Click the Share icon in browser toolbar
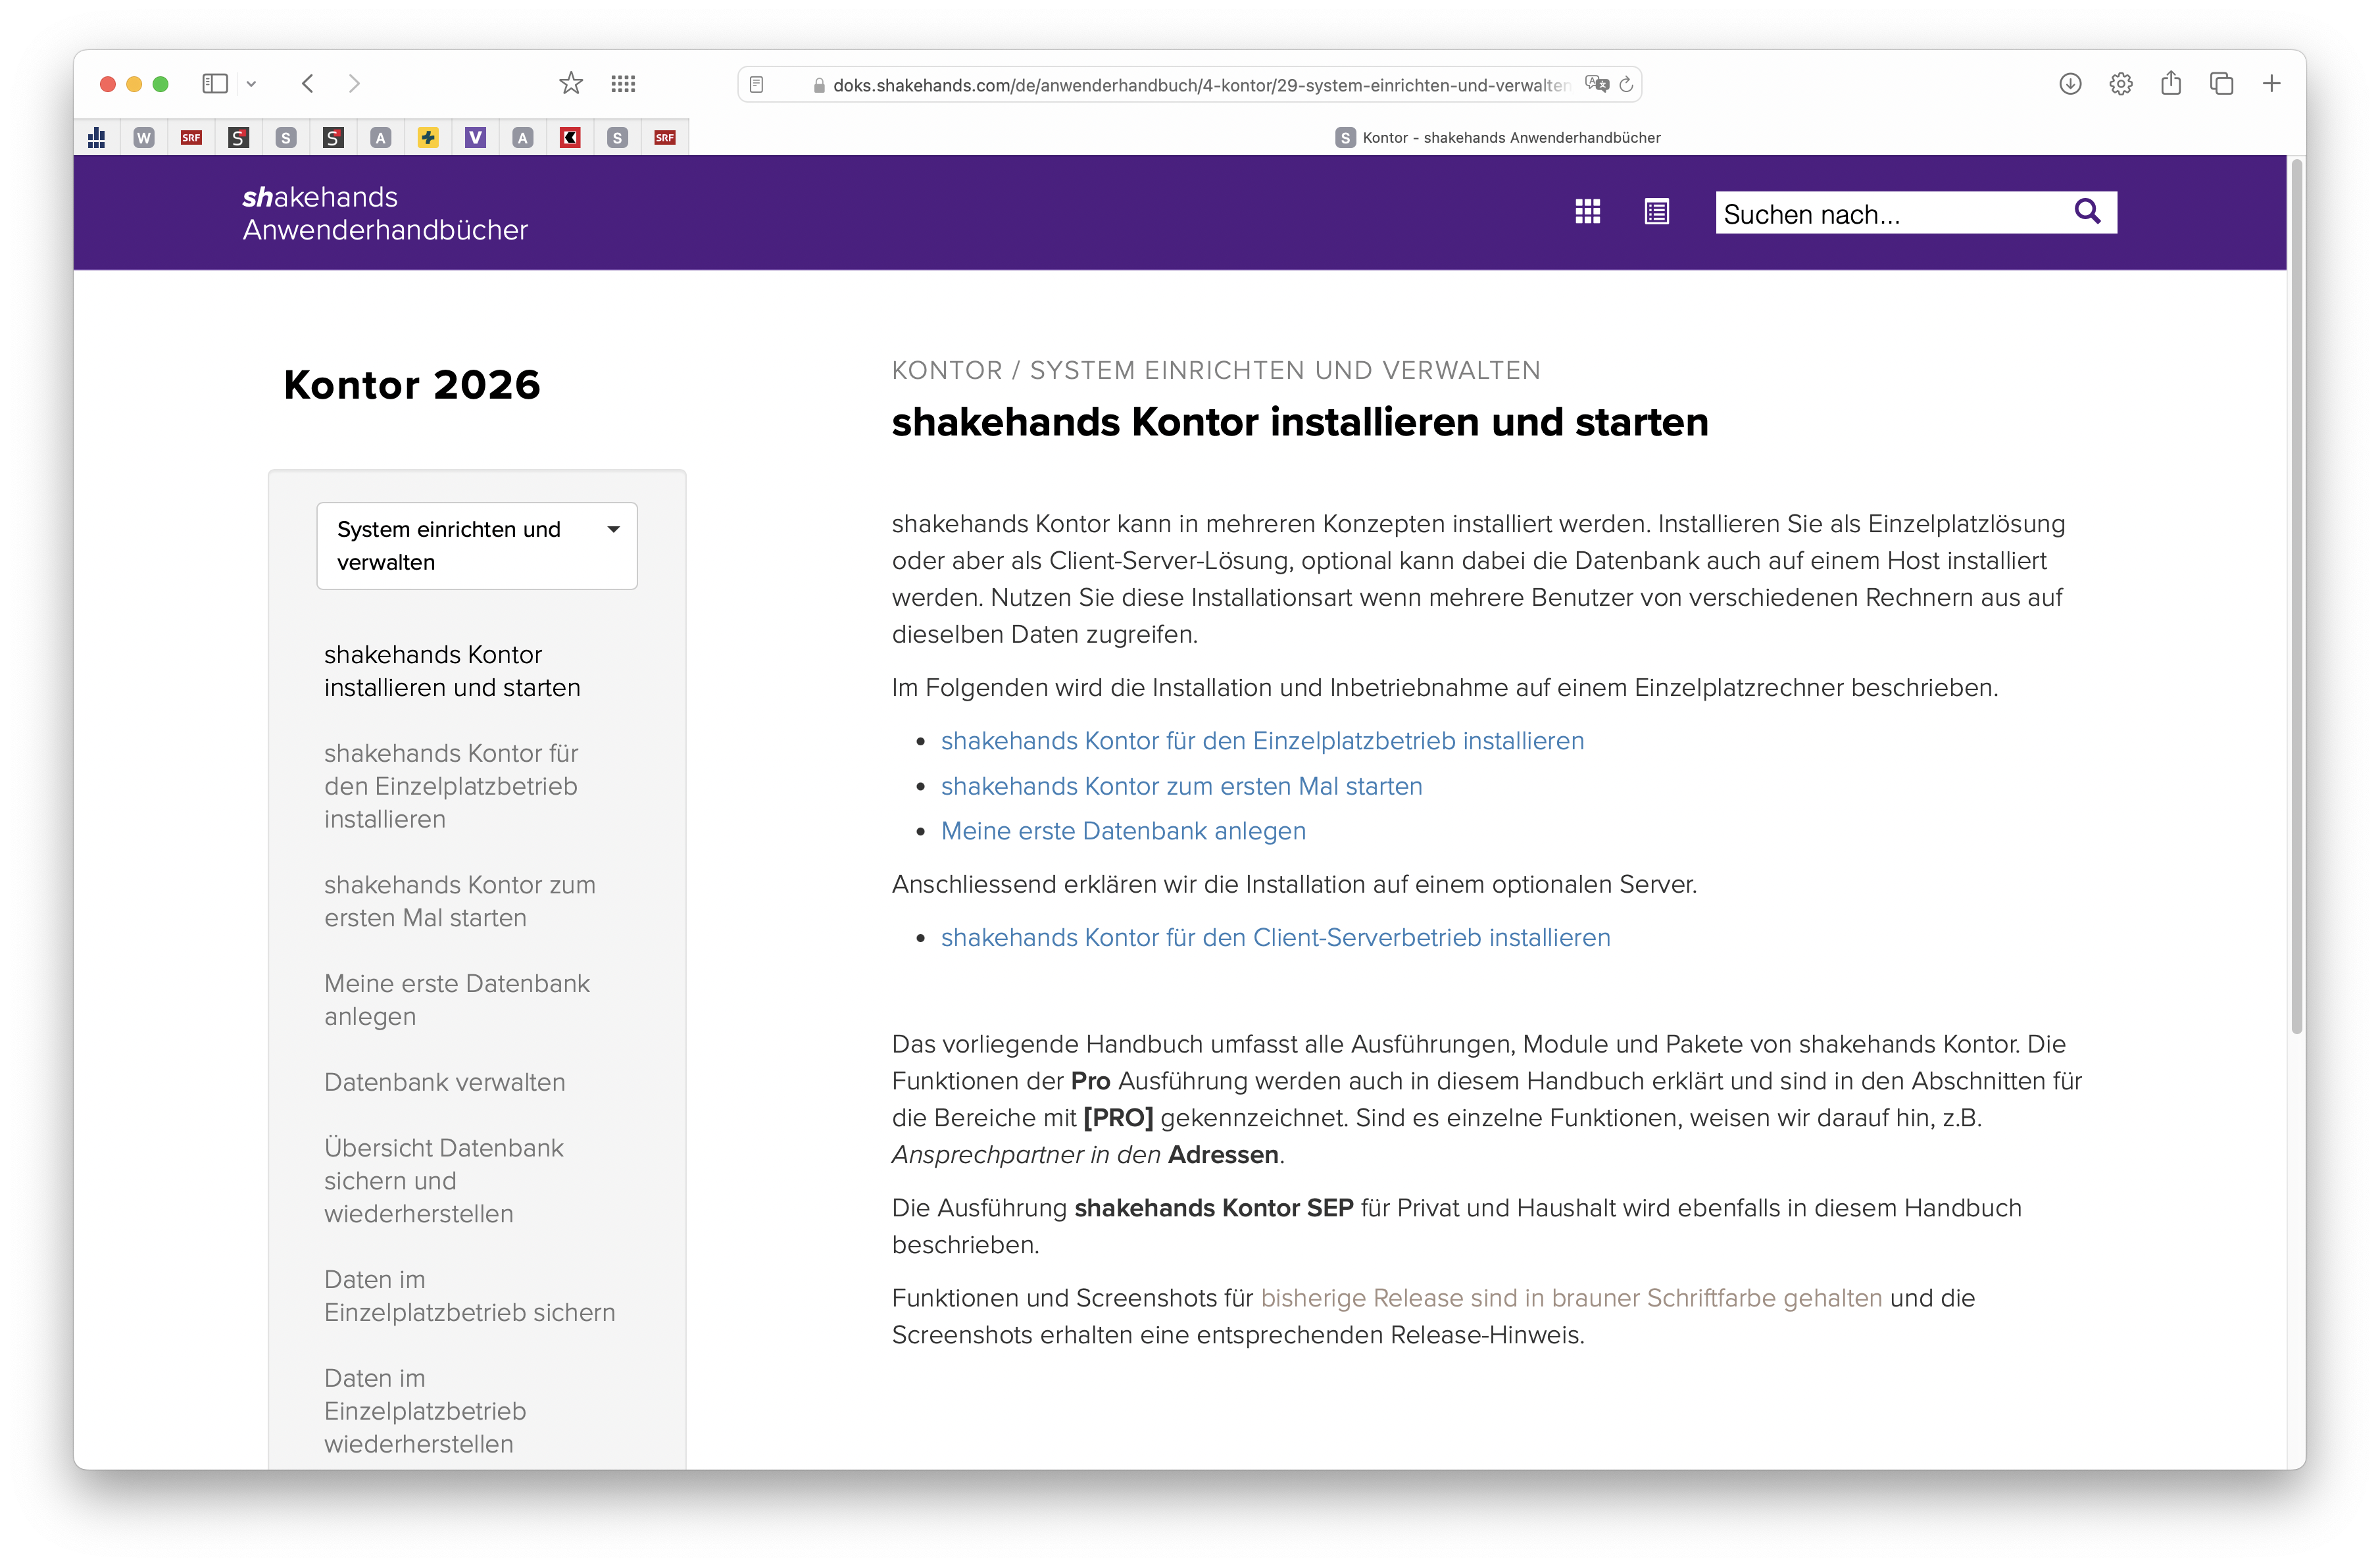Viewport: 2380px width, 1567px height. [x=2170, y=84]
